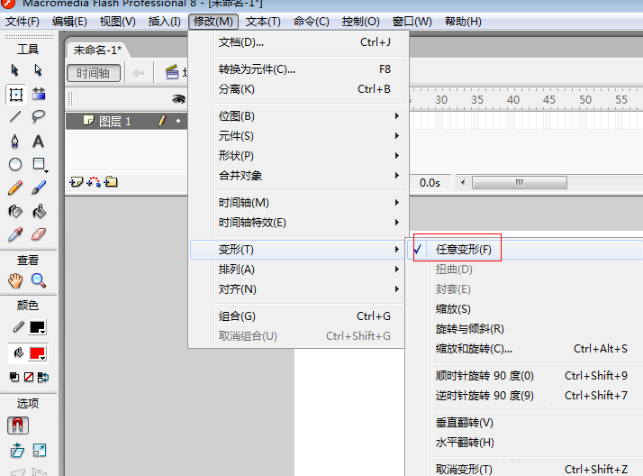Open the 文件(F) menu
This screenshot has height=476, width=643.
tap(23, 22)
